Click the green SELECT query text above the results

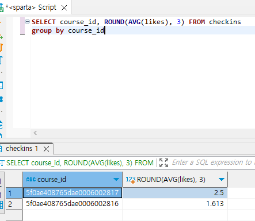pyautogui.click(x=80, y=163)
